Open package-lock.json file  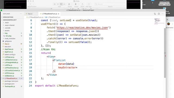(11, 81)
